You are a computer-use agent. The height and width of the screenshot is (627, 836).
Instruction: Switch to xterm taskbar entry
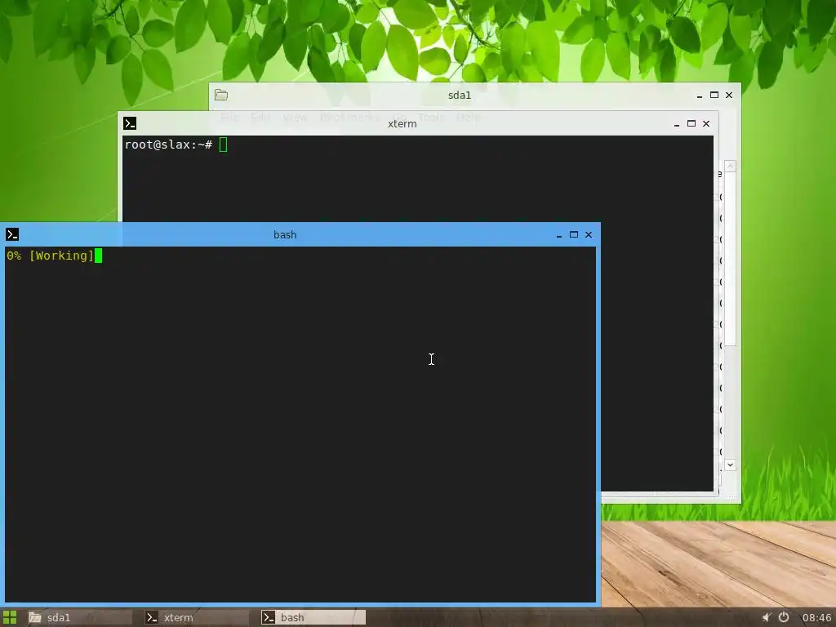point(196,617)
